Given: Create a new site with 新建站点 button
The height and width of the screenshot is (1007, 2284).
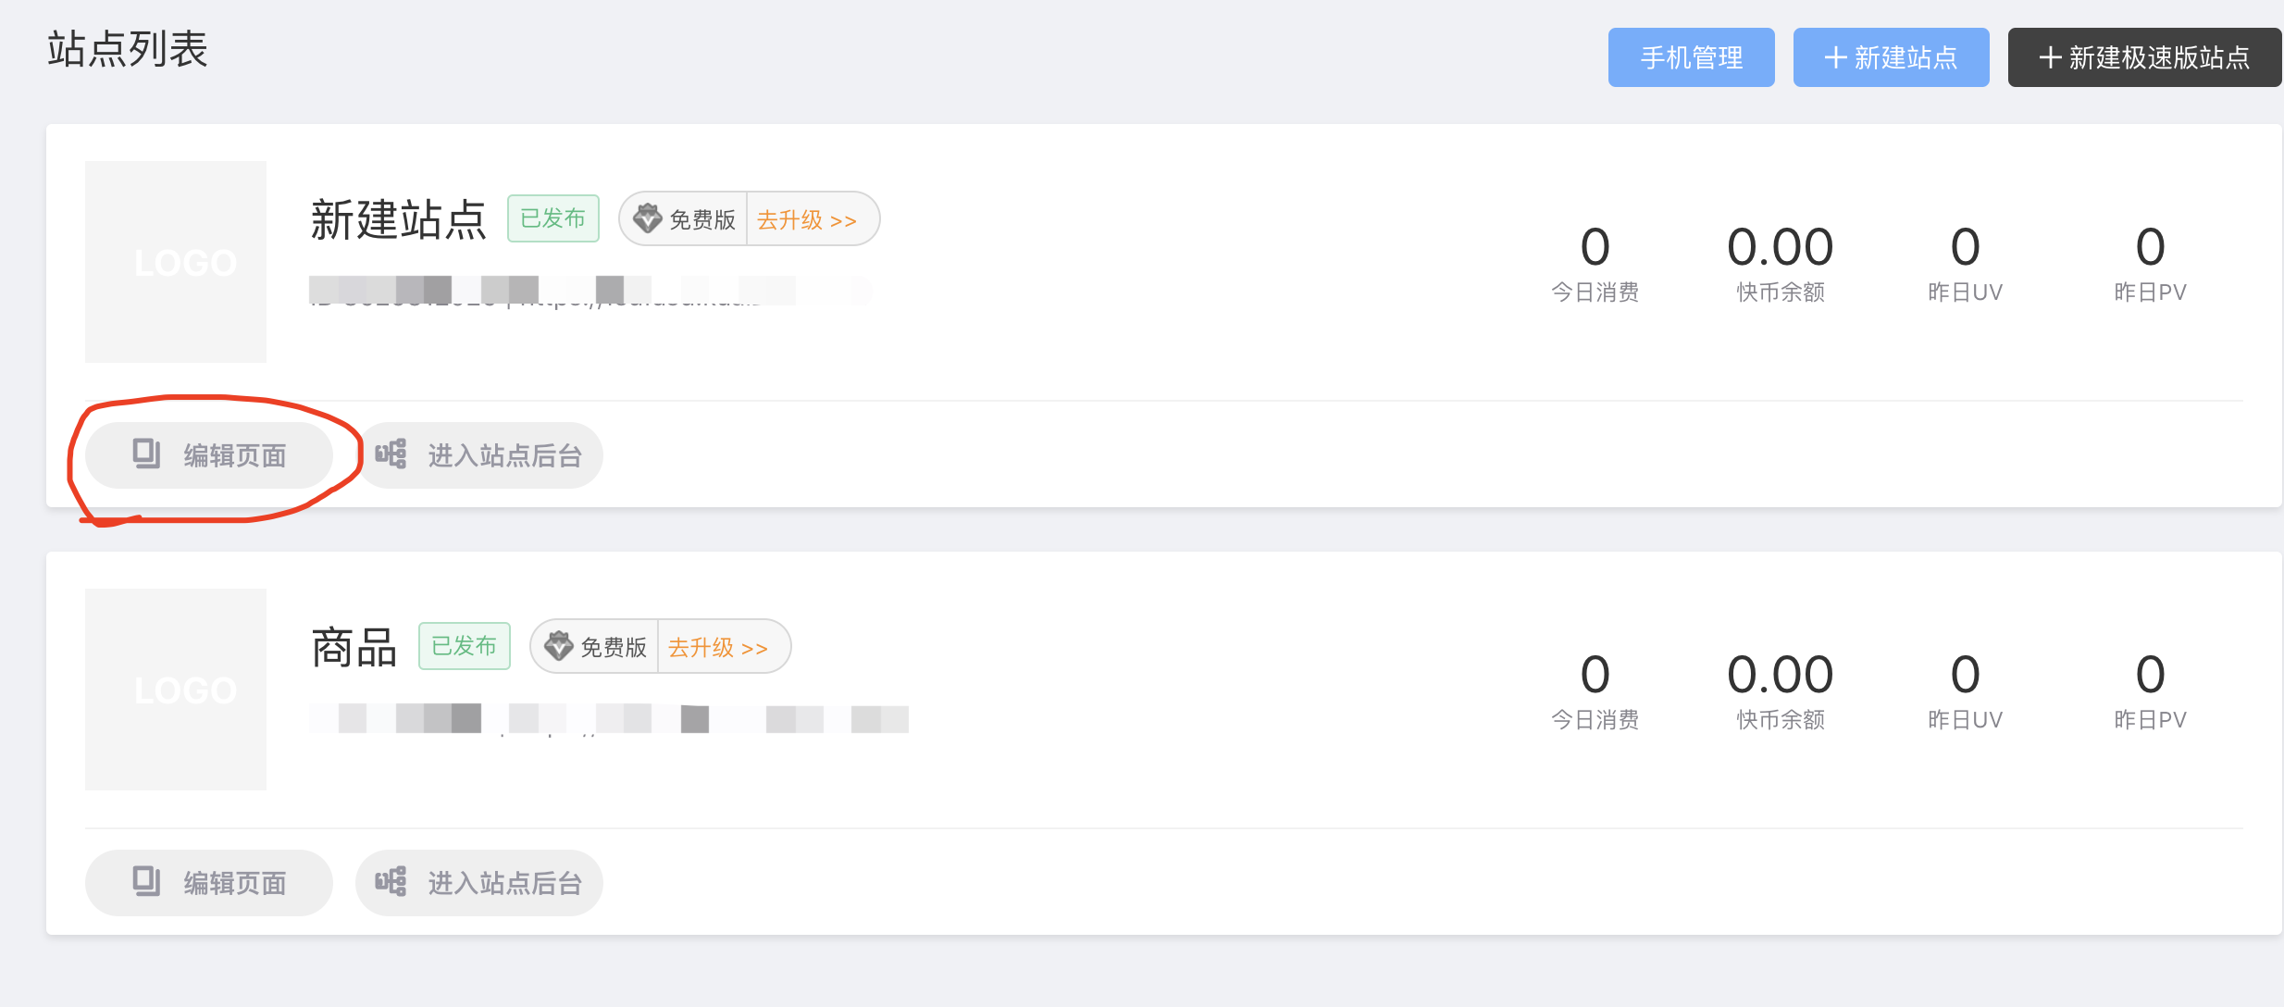Looking at the screenshot, I should click(1891, 57).
